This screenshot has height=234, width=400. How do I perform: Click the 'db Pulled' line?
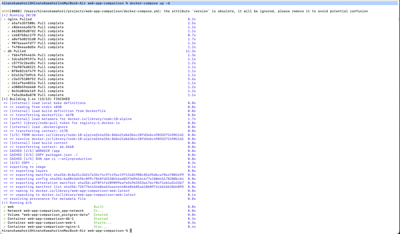(x=17, y=51)
